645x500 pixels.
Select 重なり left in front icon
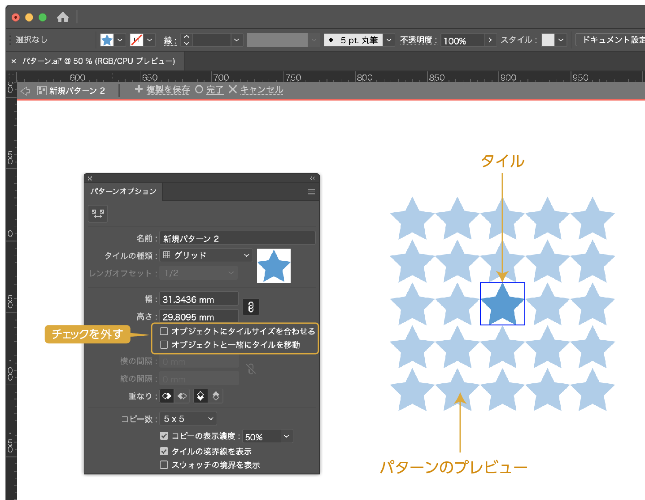point(167,396)
